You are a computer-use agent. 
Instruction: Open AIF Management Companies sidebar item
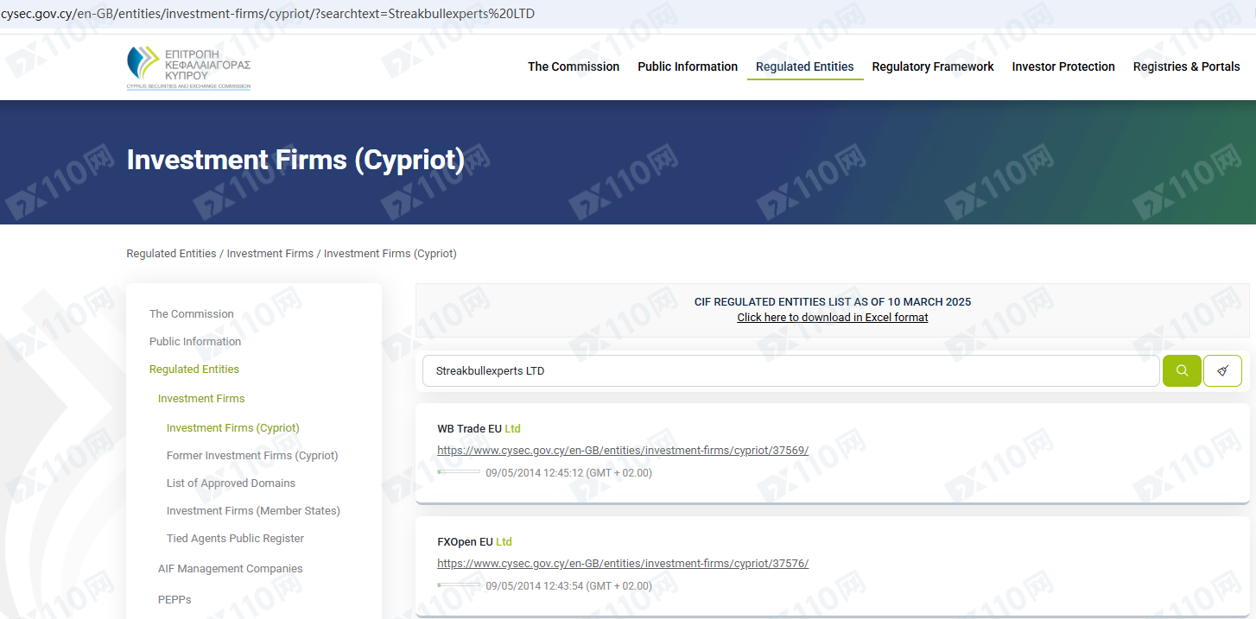[230, 568]
